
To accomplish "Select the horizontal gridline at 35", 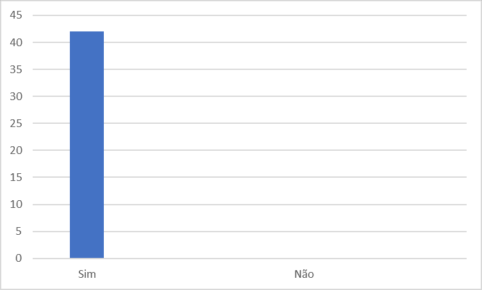I will click(256, 69).
